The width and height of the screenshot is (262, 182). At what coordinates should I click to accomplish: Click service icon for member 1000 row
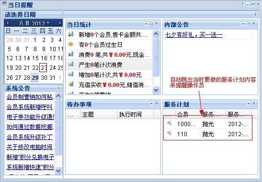click(x=169, y=123)
